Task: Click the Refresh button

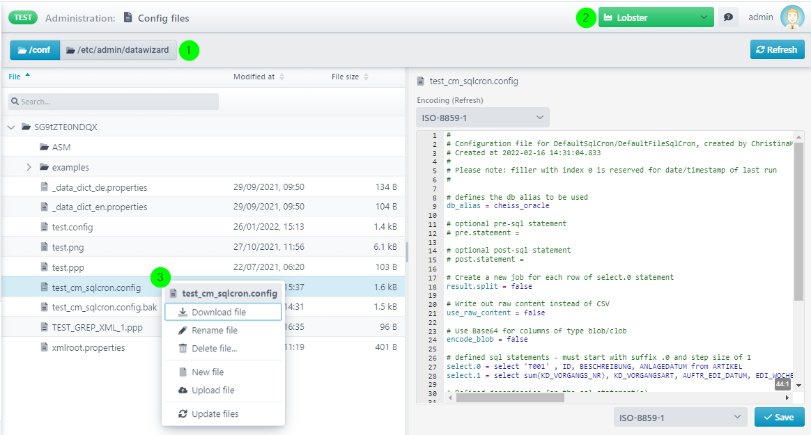Action: click(x=777, y=49)
